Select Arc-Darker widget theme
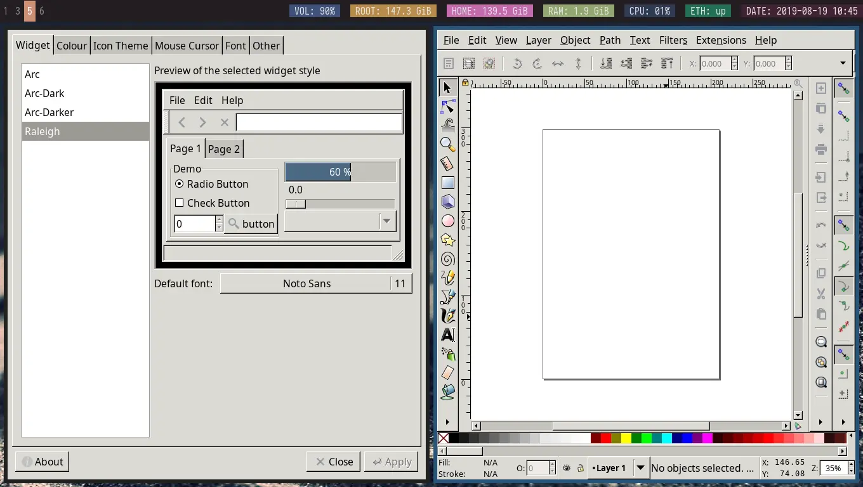Image resolution: width=863 pixels, height=487 pixels. (85, 112)
